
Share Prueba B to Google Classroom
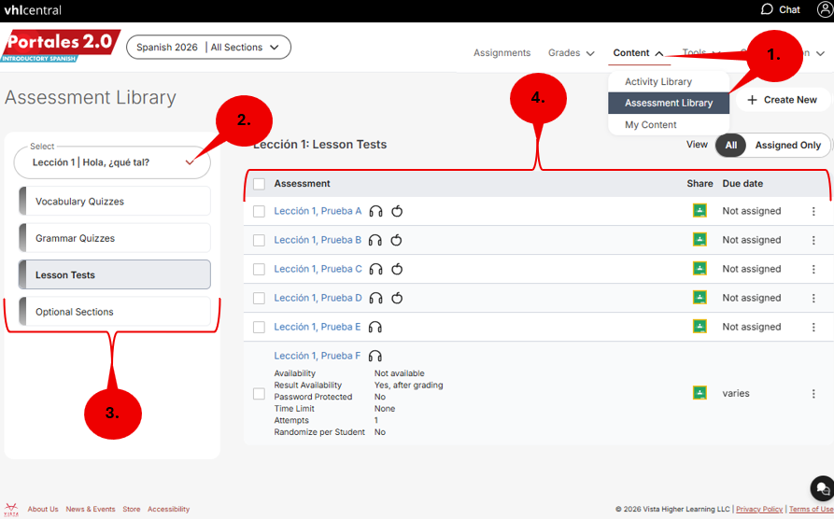[x=700, y=239]
